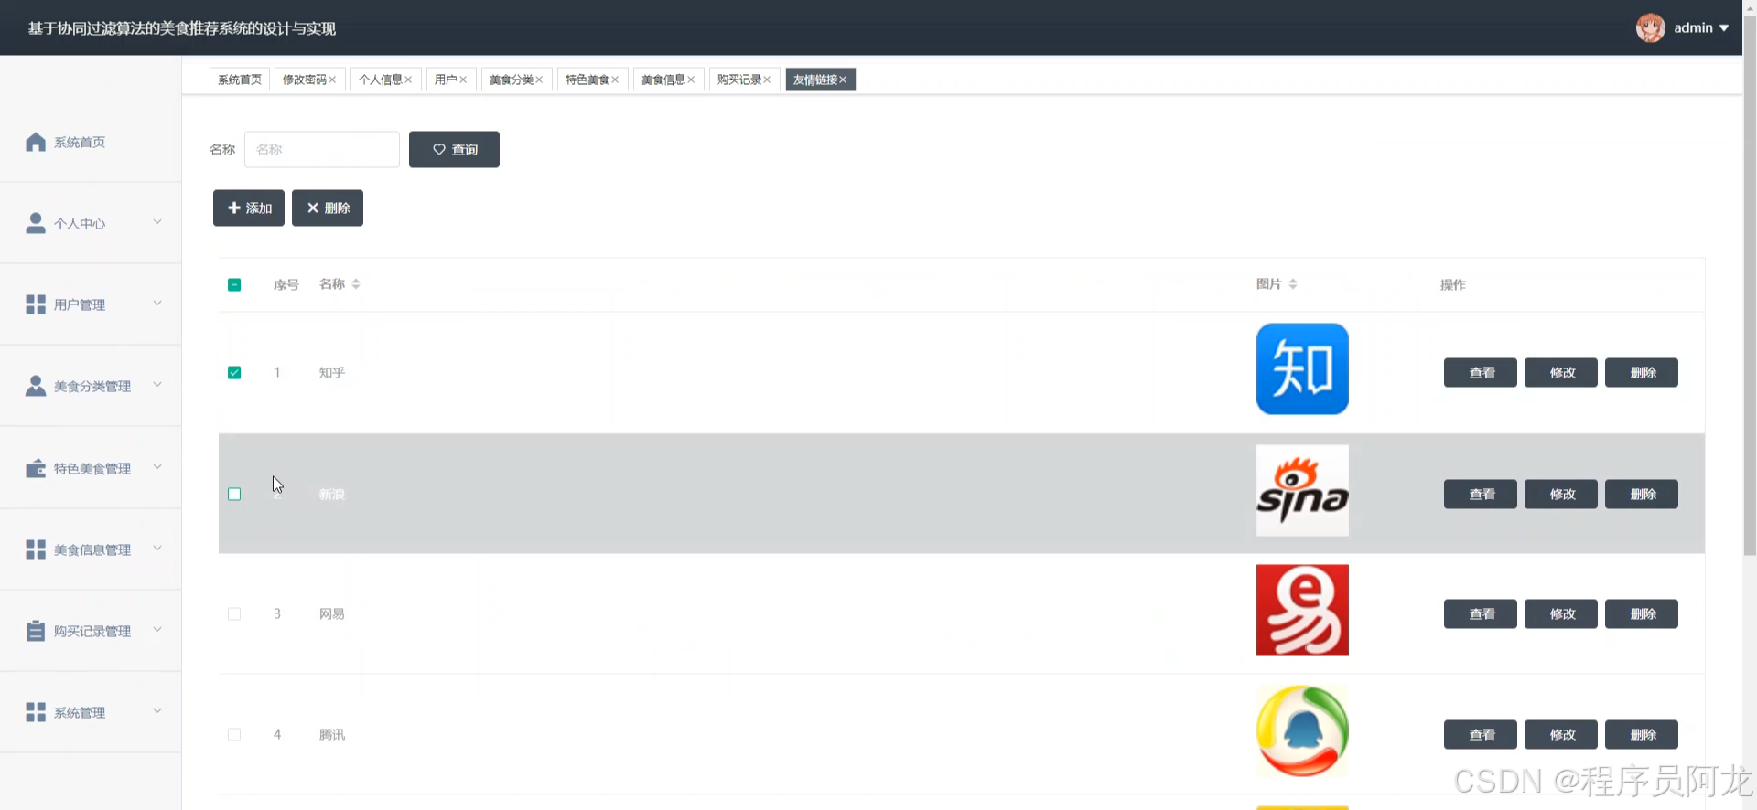Click the clipboard icon beside 购买记录管理

(x=36, y=631)
